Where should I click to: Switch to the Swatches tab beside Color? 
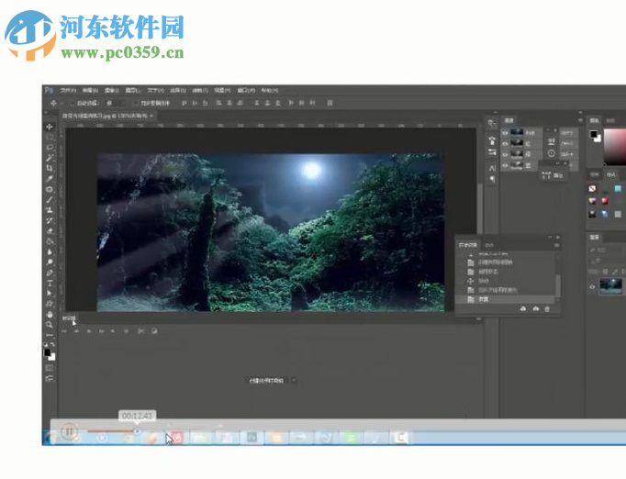pos(610,120)
